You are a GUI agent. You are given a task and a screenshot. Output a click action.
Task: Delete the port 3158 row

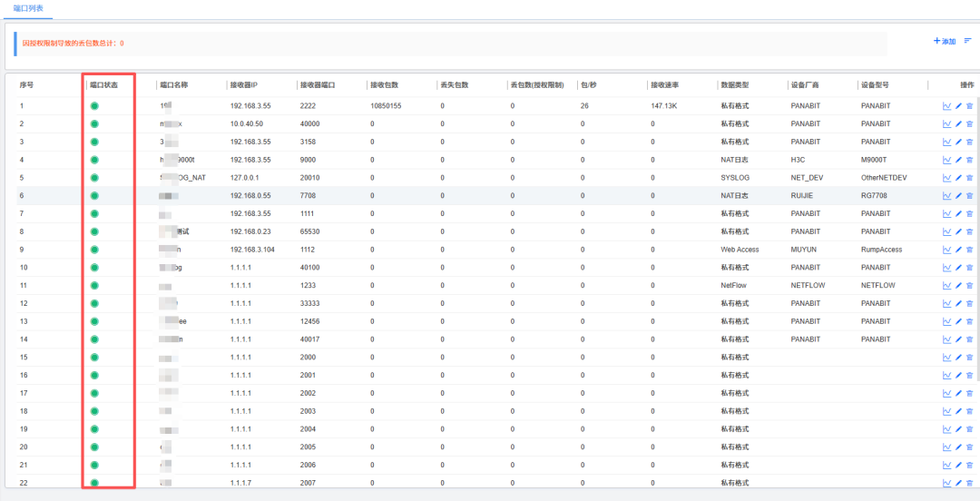[x=969, y=142]
